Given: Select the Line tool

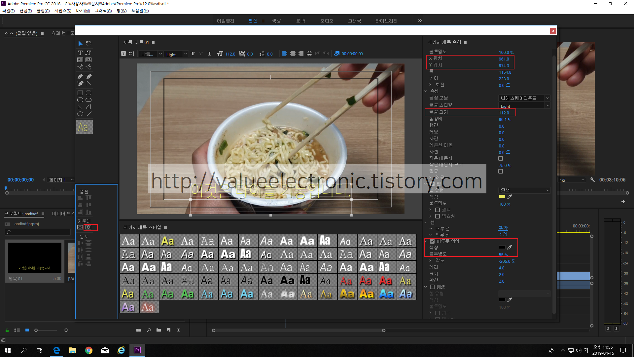Looking at the screenshot, I should click(88, 114).
